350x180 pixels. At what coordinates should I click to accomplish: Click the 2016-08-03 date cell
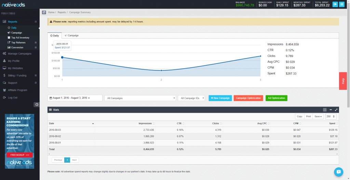tap(71, 130)
